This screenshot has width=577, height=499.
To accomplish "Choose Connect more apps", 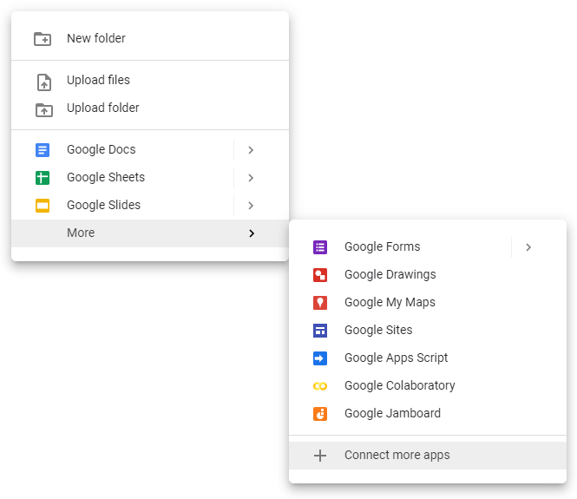I will click(397, 456).
